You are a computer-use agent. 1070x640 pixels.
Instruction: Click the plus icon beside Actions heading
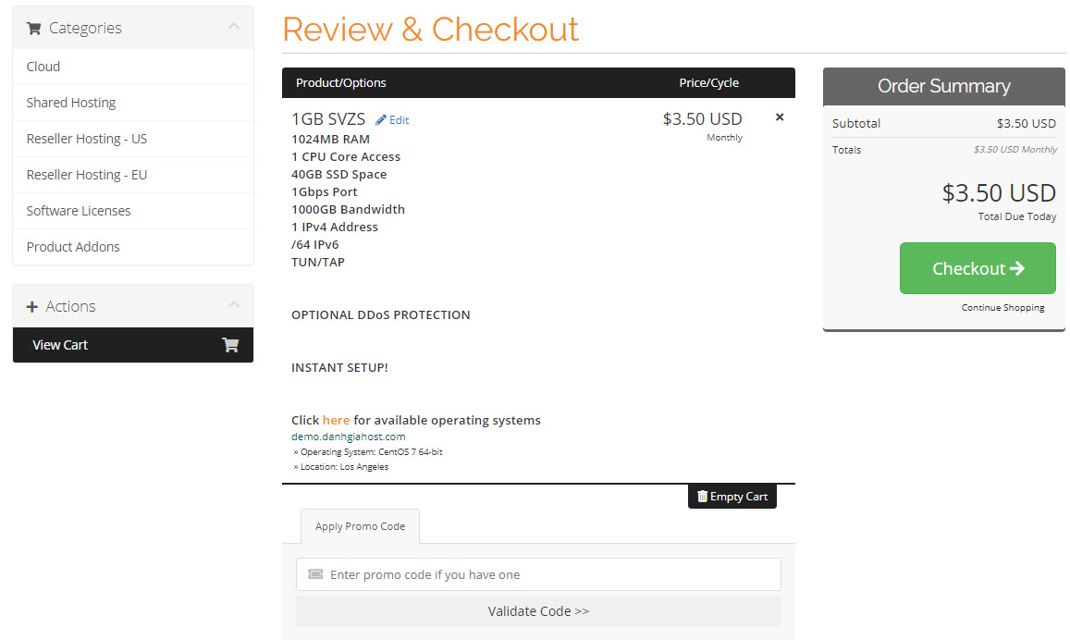(x=32, y=307)
